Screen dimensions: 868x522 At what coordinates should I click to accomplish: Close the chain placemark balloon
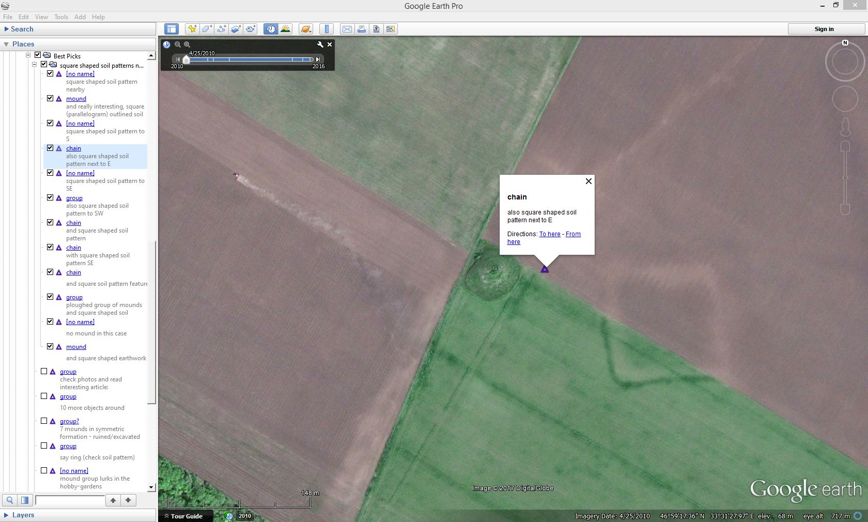click(x=588, y=181)
